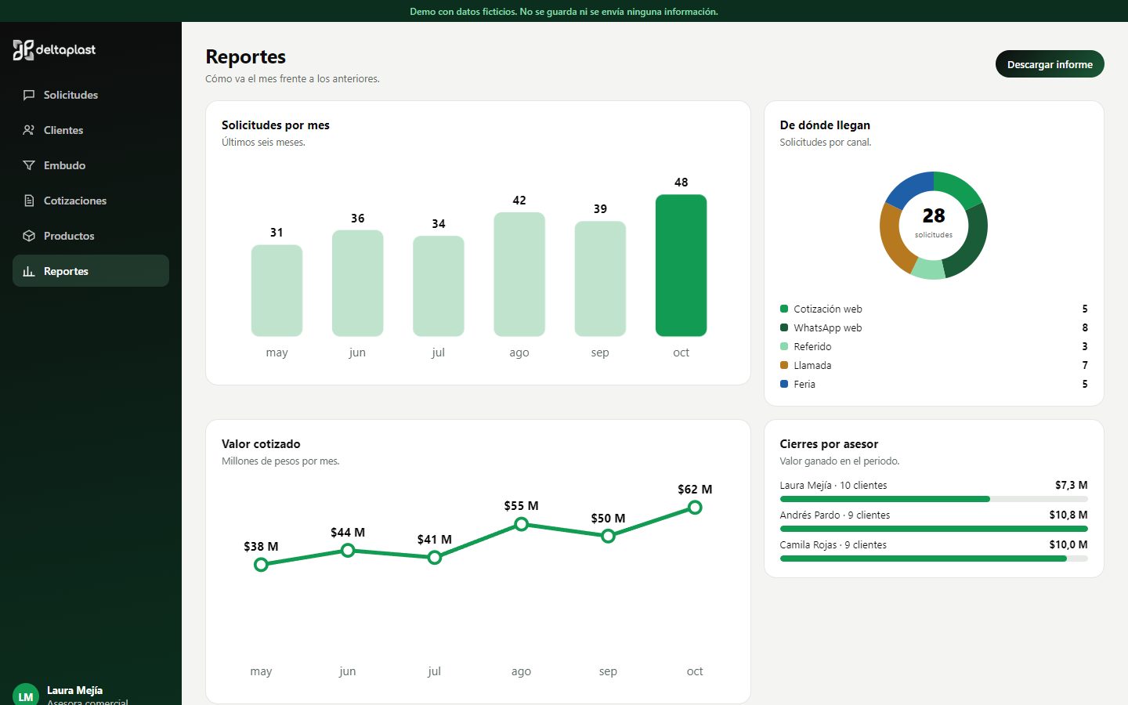1128x705 pixels.
Task: Open the Embudo view
Action: [x=91, y=165]
